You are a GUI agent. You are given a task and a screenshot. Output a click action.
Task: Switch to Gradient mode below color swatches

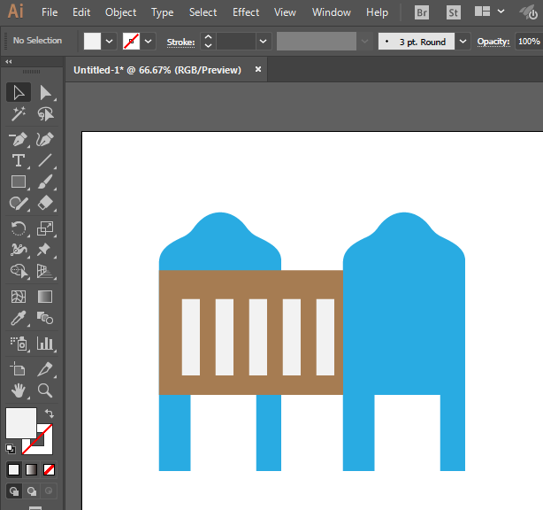click(32, 469)
